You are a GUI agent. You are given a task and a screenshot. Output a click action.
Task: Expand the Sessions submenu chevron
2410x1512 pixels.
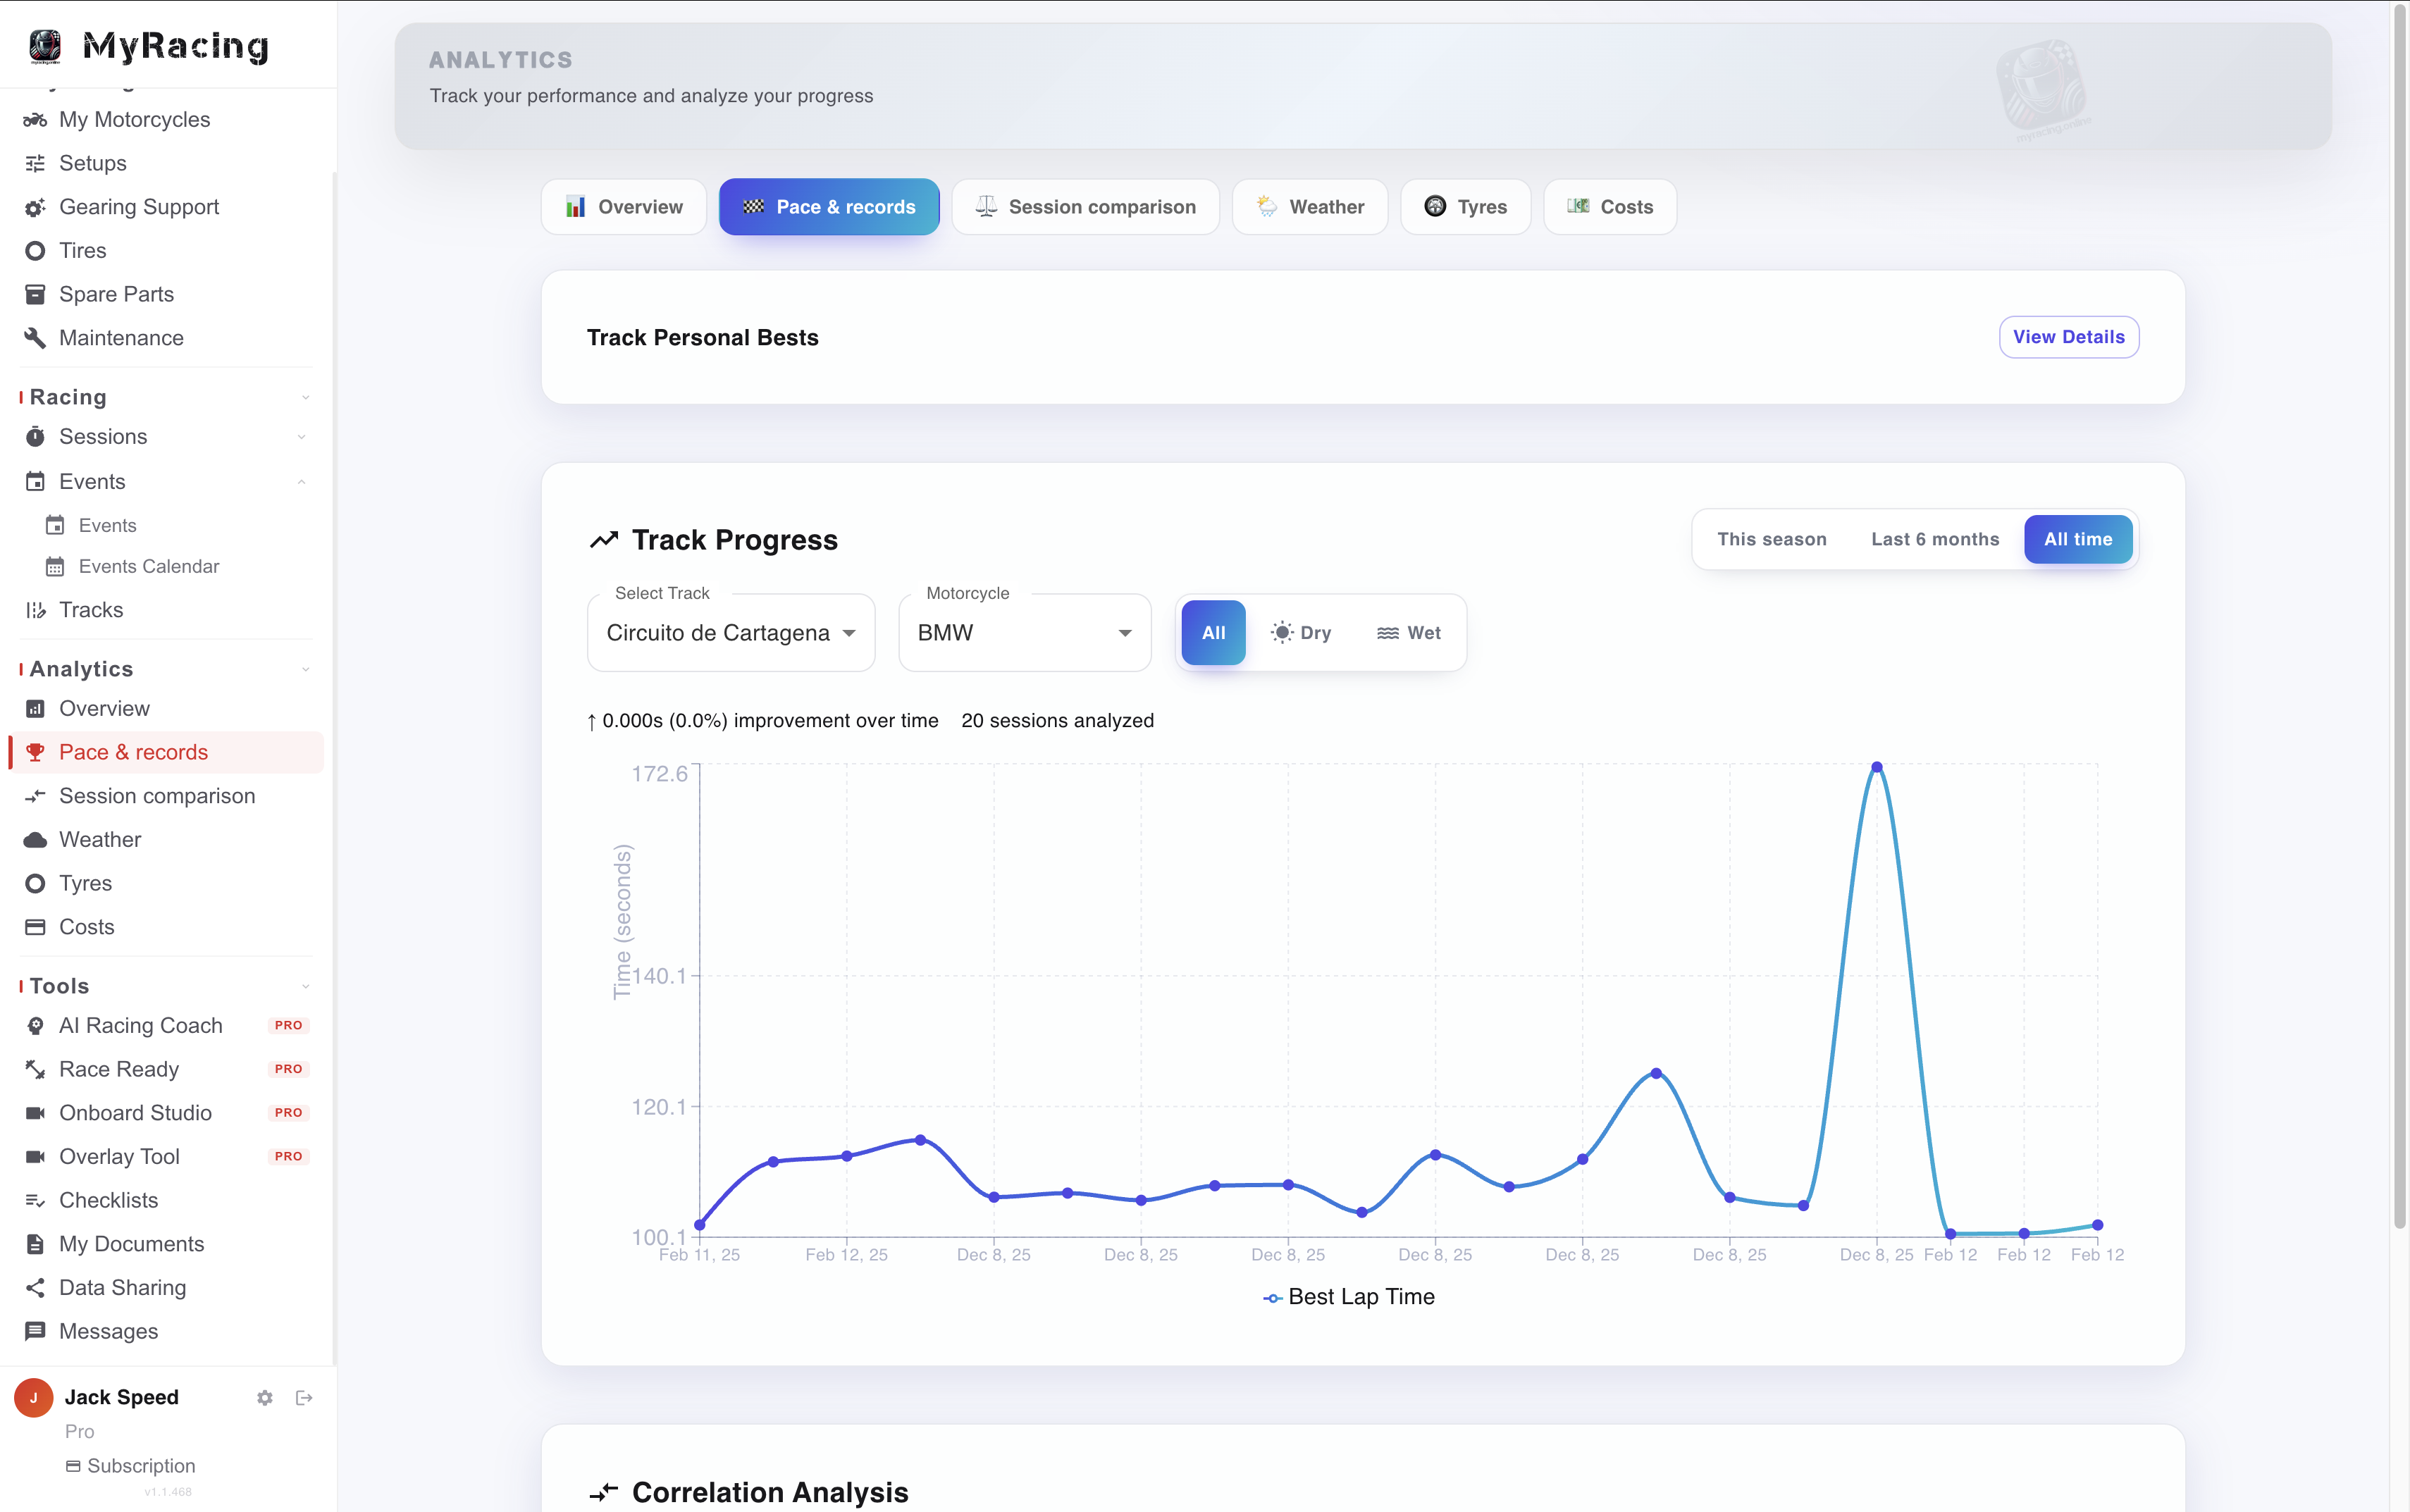[x=301, y=437]
